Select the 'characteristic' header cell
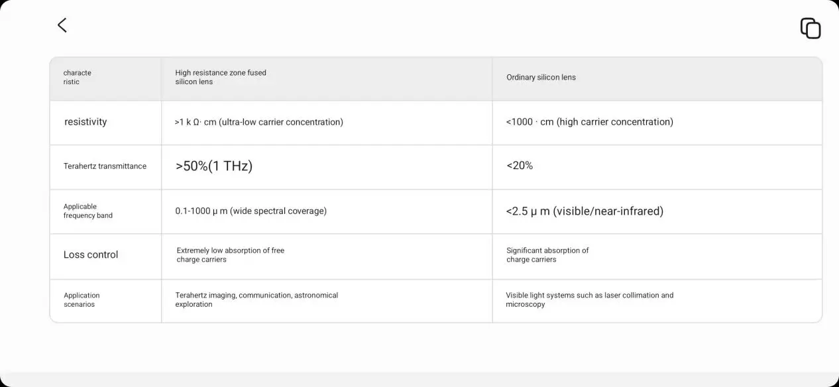Screen dimensions: 839x387 coord(78,78)
